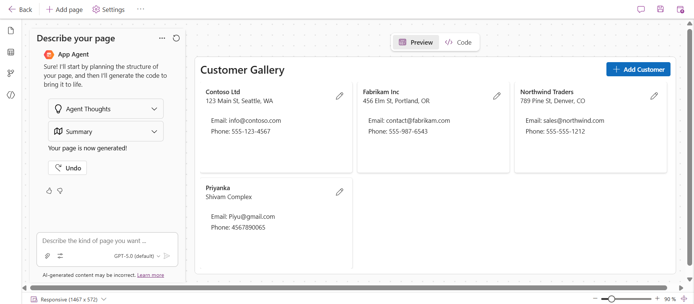The image size is (694, 304).
Task: Click the App Agent avatar icon
Action: (49, 55)
